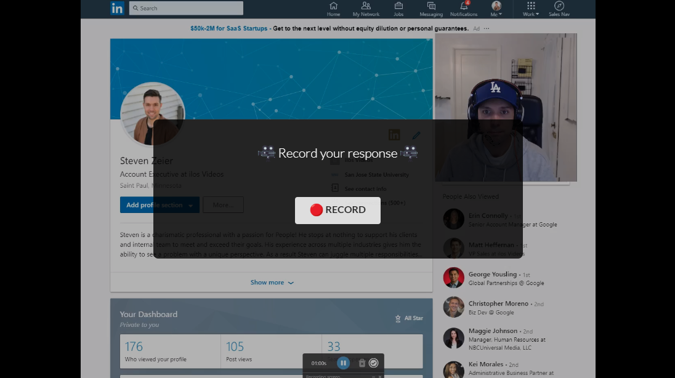Open Sales Nav compass icon
This screenshot has height=378, width=675.
coord(559,9)
